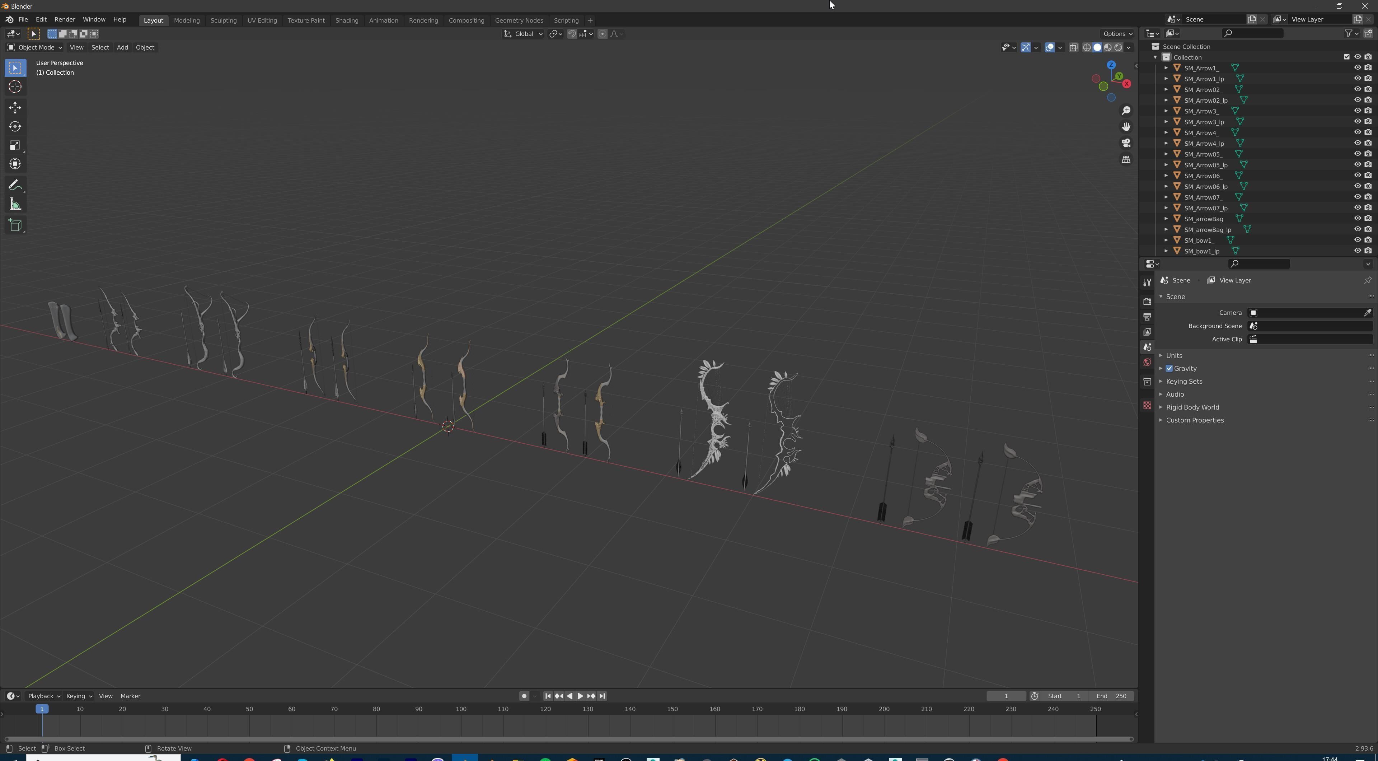Disable rendering of SM_arrowBag via its camera icon

coord(1368,218)
